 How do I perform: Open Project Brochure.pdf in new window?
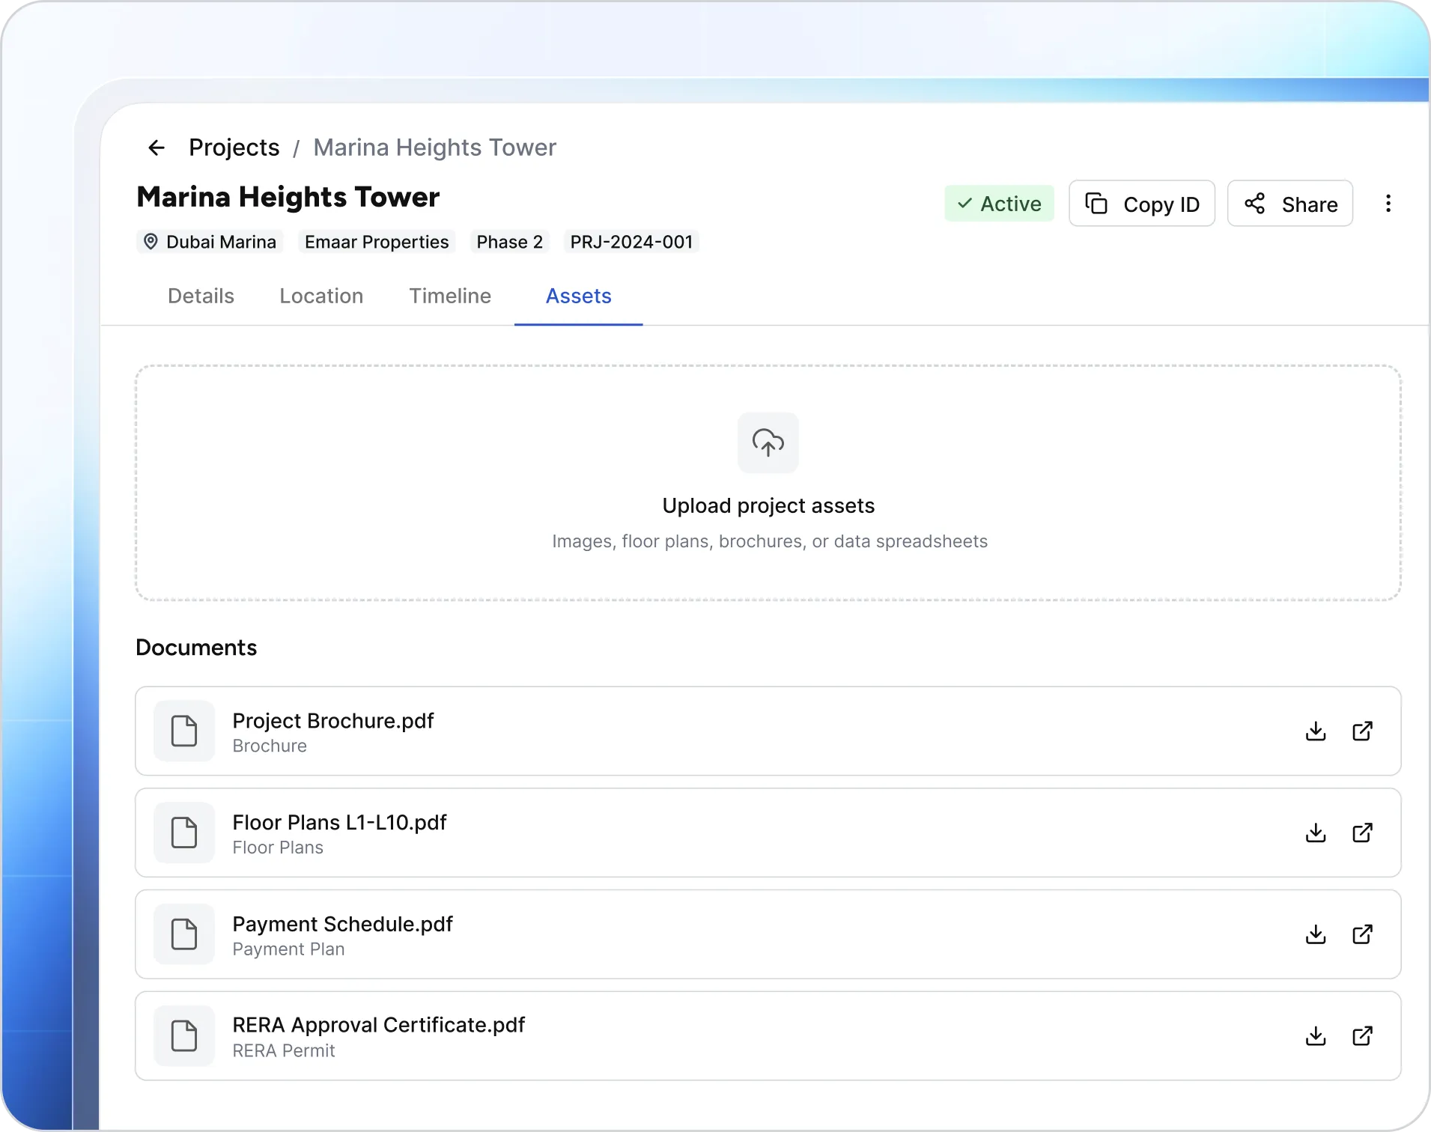(x=1362, y=731)
